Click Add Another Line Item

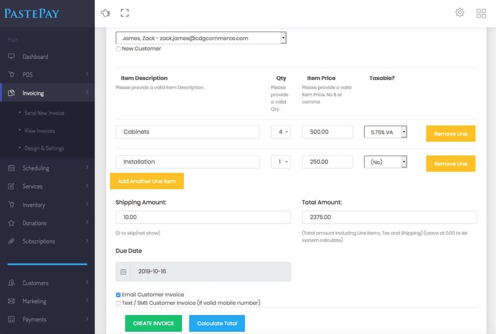pos(147,181)
